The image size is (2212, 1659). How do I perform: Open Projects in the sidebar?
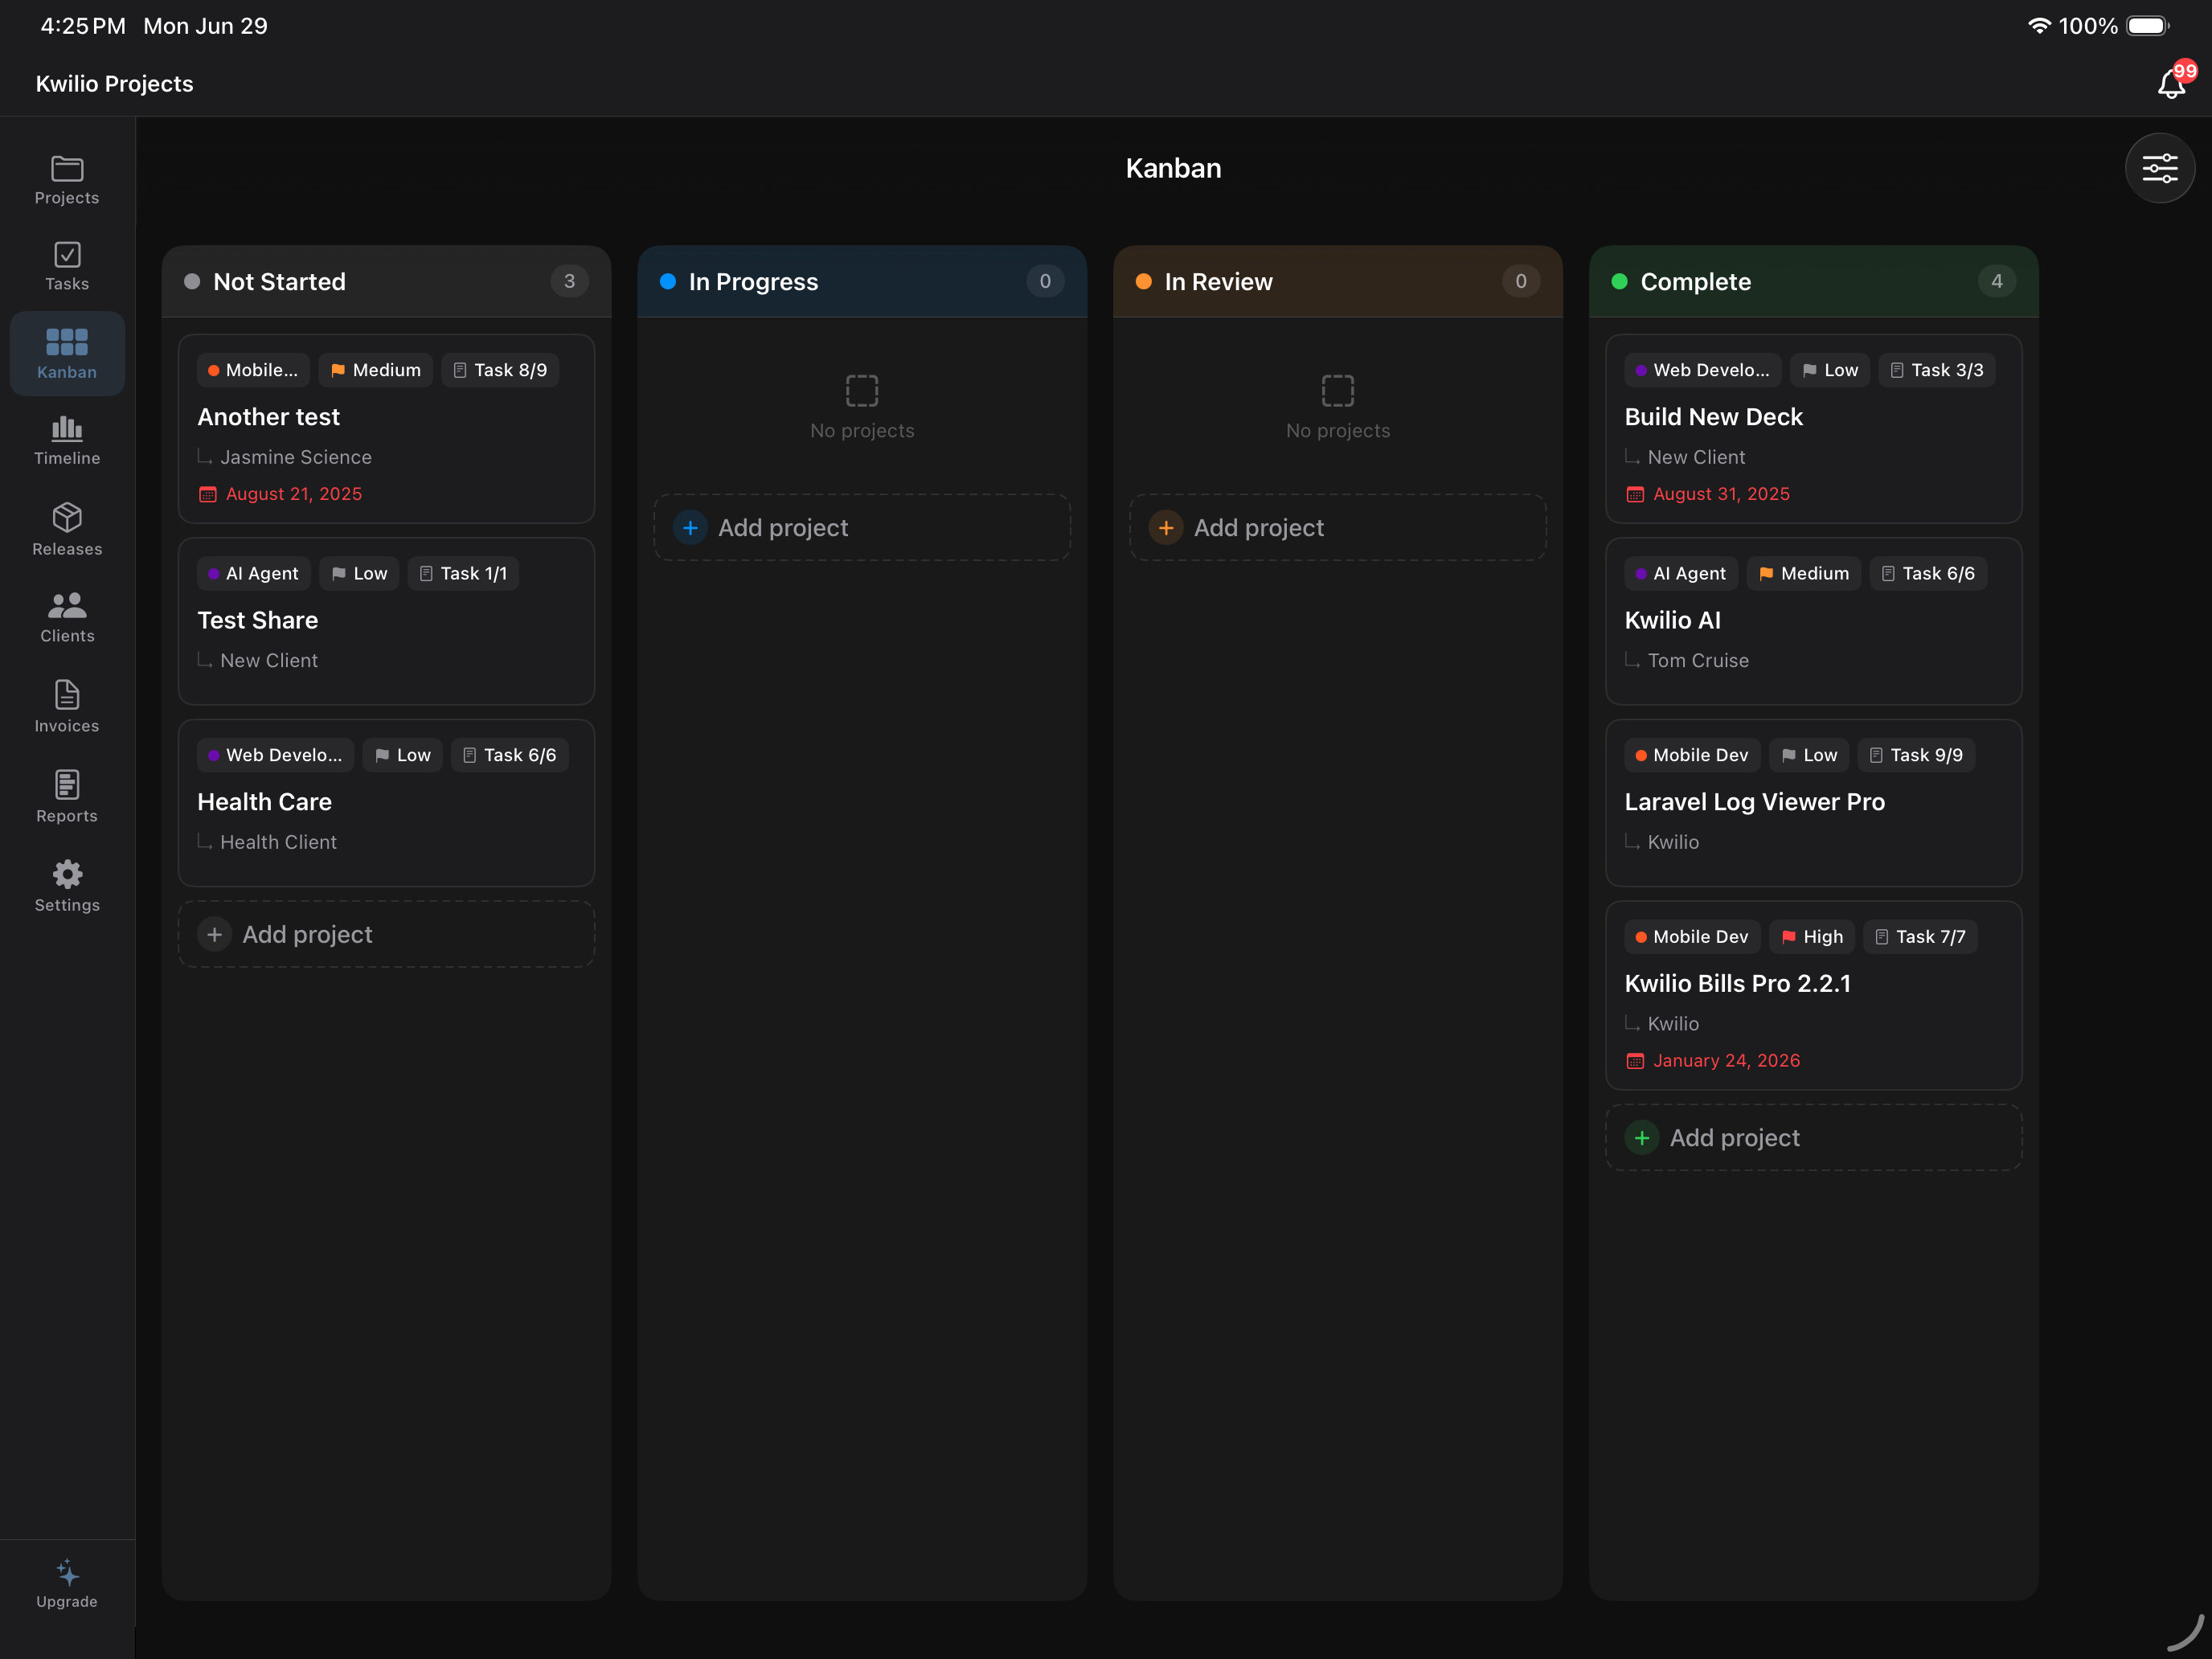pyautogui.click(x=67, y=180)
